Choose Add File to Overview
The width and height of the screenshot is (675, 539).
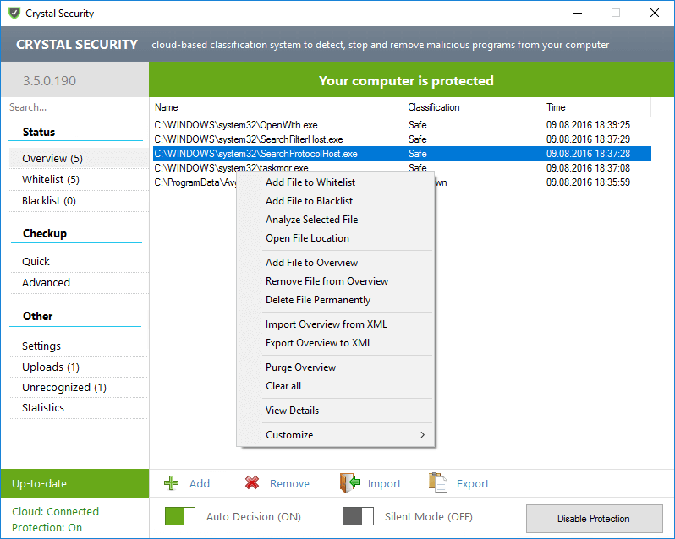(335, 263)
